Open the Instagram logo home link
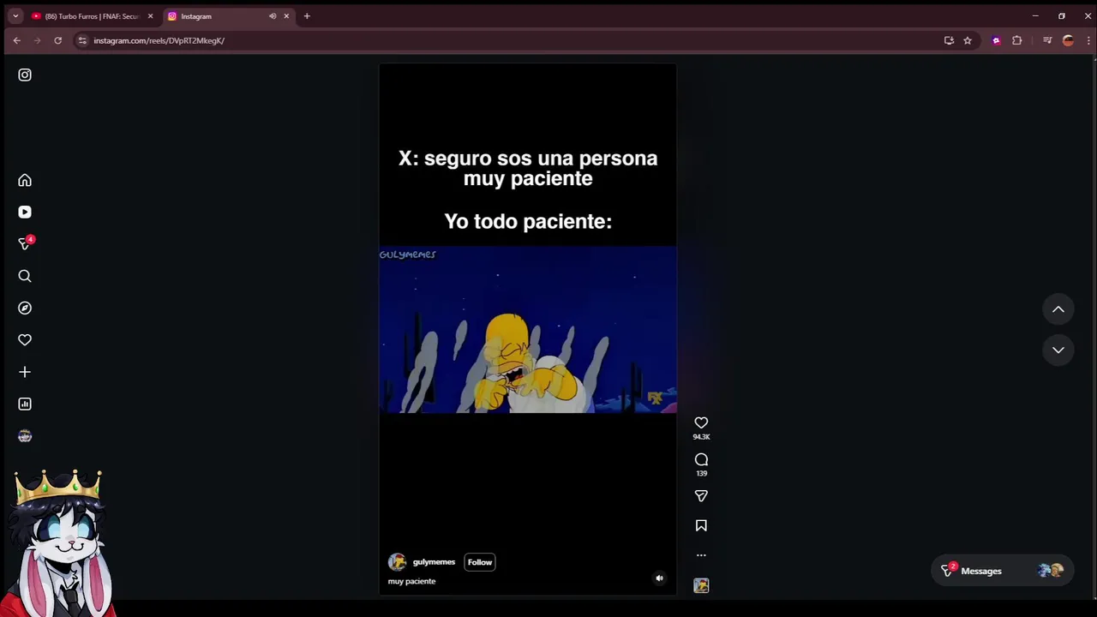The height and width of the screenshot is (617, 1097). coord(25,75)
